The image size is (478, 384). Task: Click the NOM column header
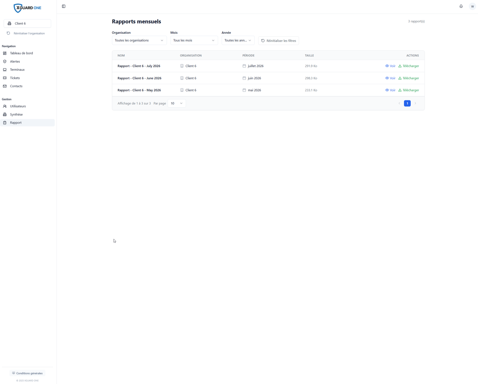[121, 56]
